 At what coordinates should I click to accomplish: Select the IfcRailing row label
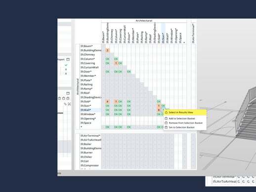coord(86,85)
